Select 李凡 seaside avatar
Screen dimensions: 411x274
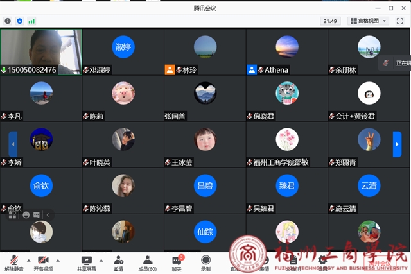[41, 93]
